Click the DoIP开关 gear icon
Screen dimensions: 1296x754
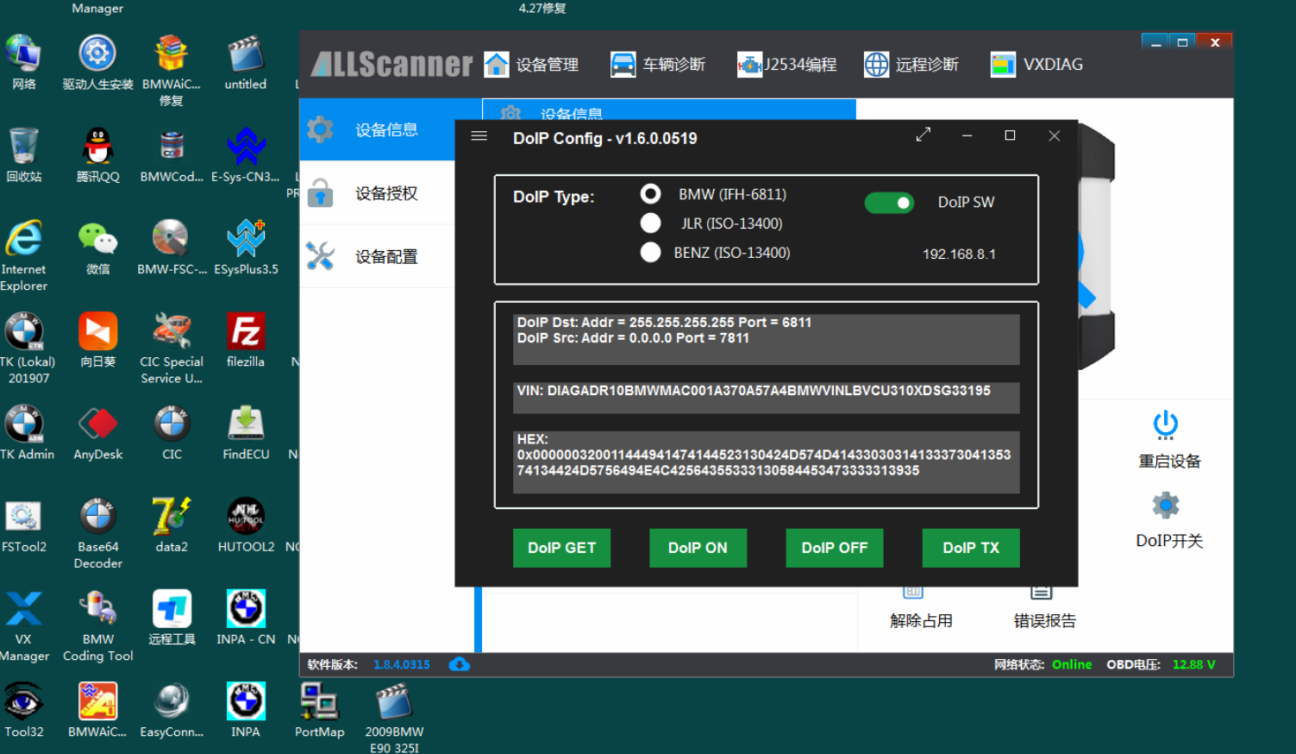coord(1166,505)
